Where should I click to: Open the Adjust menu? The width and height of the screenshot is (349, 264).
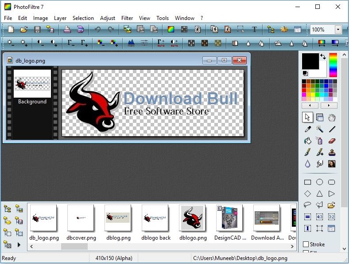(108, 18)
